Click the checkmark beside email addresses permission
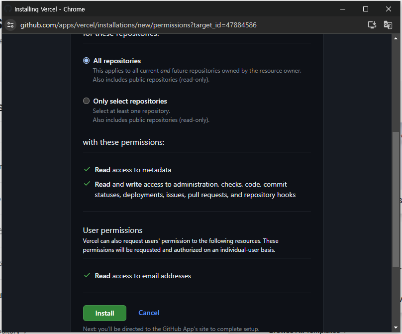This screenshot has height=334, width=402. click(x=87, y=275)
